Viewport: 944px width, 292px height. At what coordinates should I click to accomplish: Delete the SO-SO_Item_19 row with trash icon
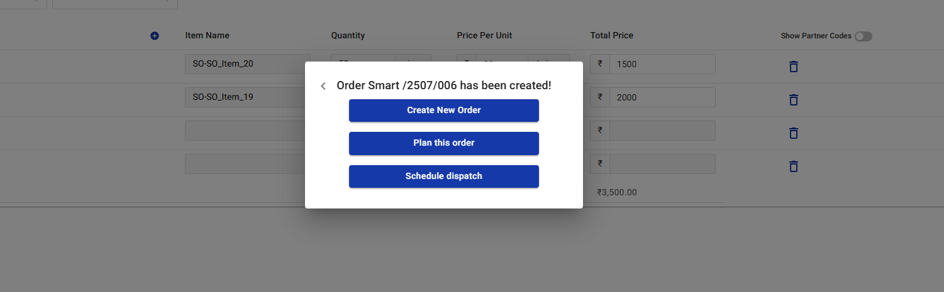tap(793, 99)
